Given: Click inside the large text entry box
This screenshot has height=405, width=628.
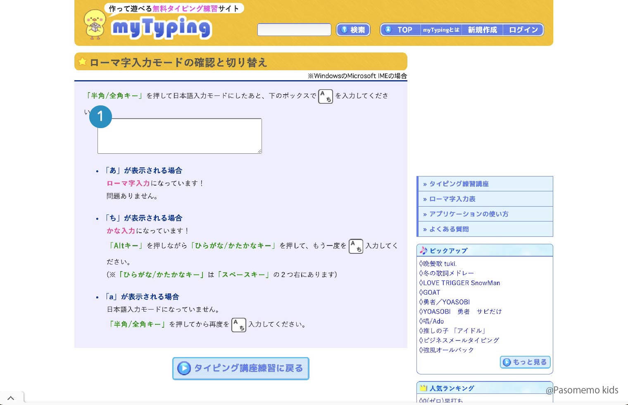Looking at the screenshot, I should (x=180, y=136).
